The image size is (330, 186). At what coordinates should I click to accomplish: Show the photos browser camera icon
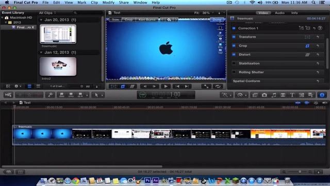[x=265, y=95]
